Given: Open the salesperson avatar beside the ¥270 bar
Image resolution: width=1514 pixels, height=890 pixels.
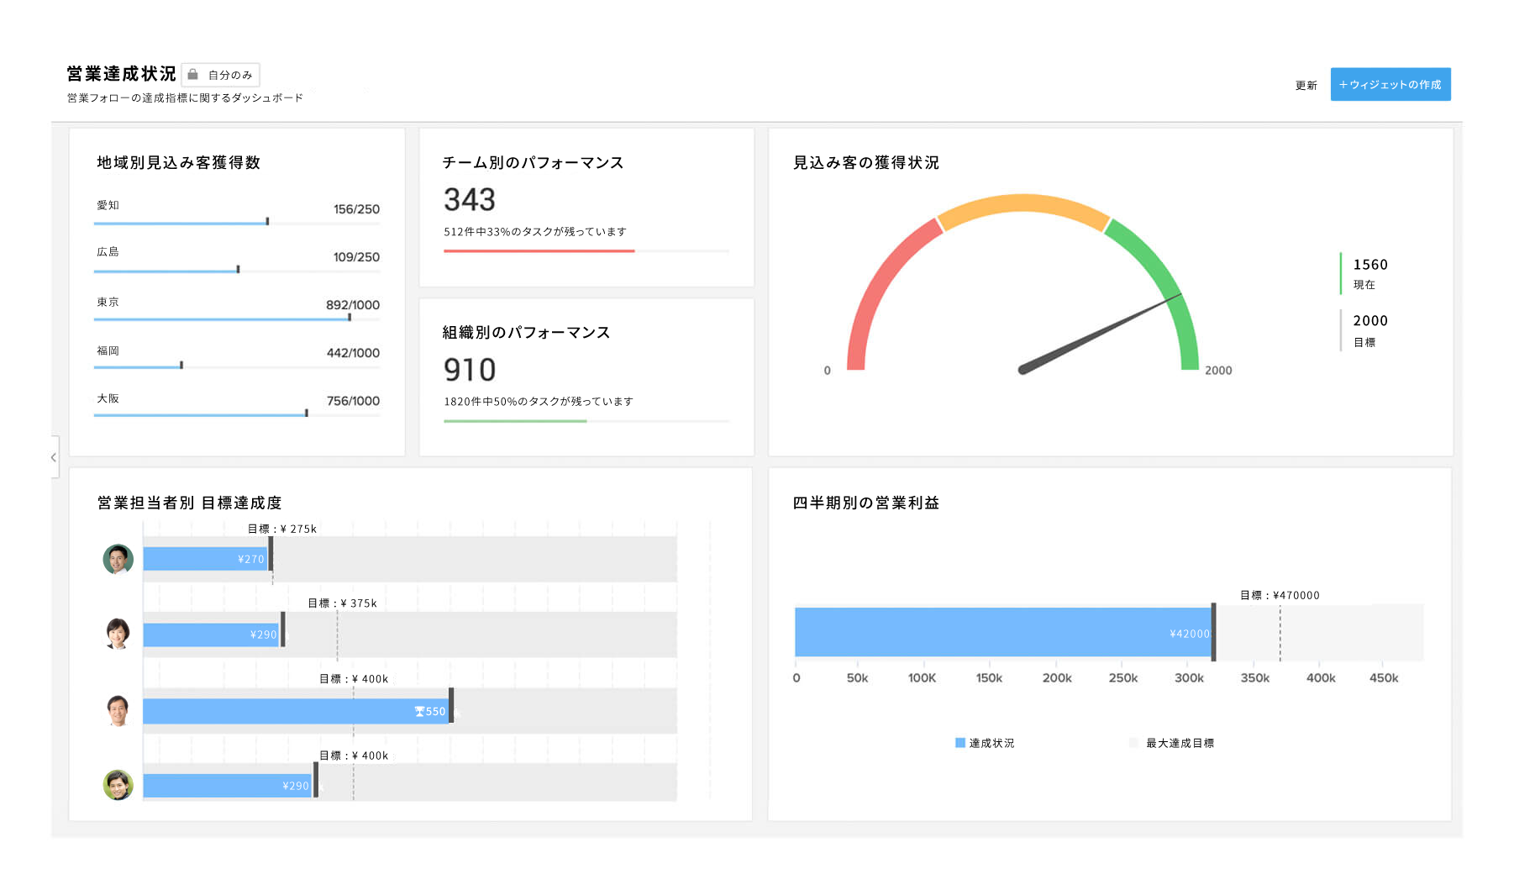Looking at the screenshot, I should [118, 559].
